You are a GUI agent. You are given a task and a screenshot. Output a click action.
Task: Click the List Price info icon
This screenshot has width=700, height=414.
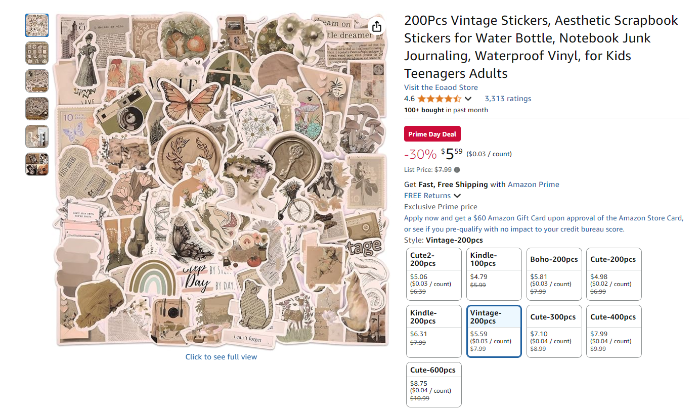click(457, 170)
